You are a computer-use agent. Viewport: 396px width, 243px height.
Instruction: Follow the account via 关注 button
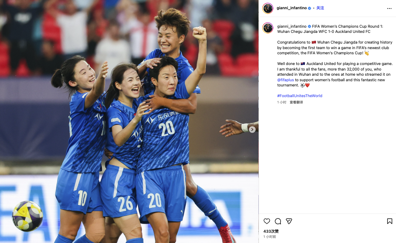(320, 8)
